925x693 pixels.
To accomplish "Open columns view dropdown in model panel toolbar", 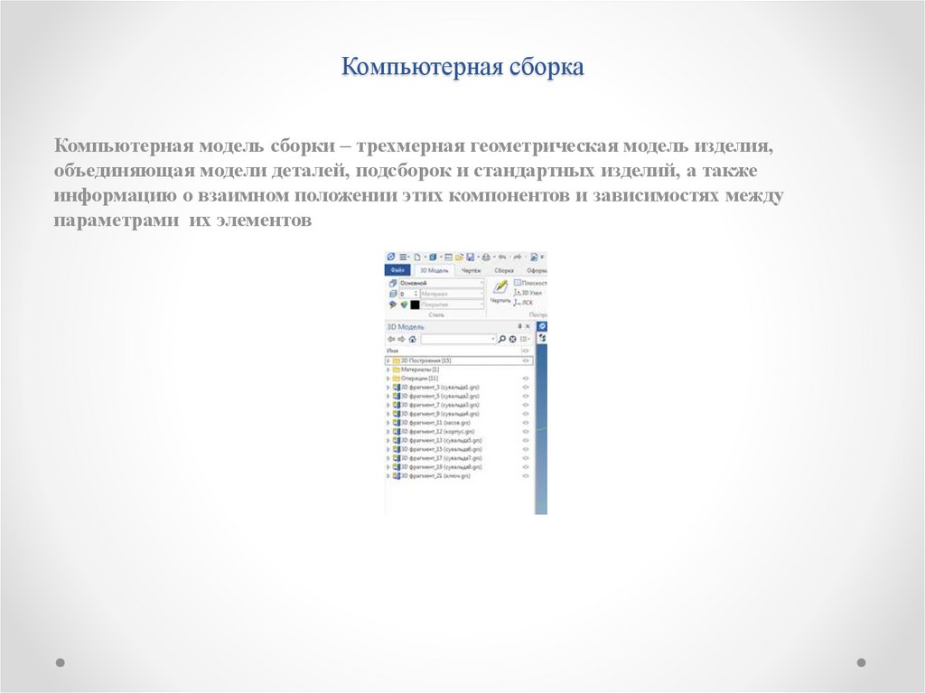I will pos(525,339).
